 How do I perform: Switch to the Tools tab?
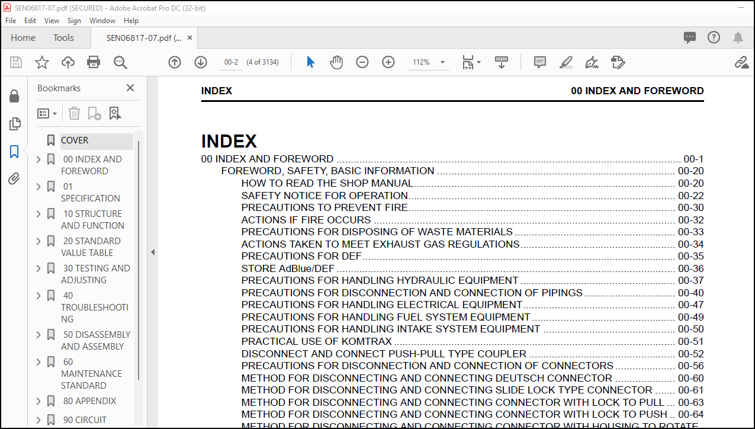pos(63,37)
